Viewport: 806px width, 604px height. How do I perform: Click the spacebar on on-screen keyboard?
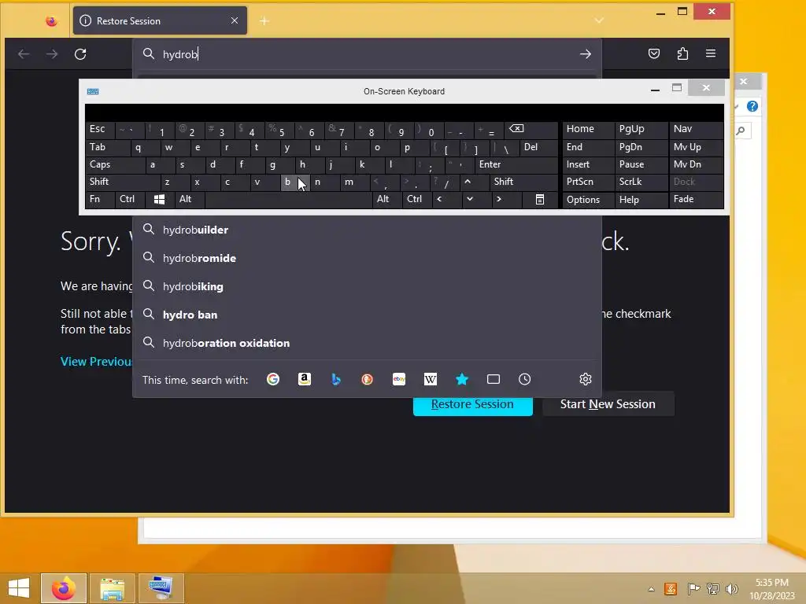point(288,199)
